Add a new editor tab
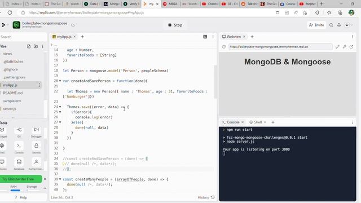Screen dimensions: 361x203 click(82, 37)
